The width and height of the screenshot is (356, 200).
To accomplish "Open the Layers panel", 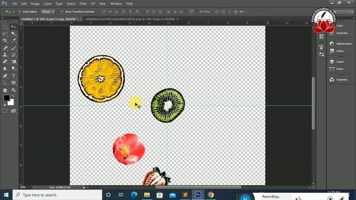I will [x=339, y=62].
